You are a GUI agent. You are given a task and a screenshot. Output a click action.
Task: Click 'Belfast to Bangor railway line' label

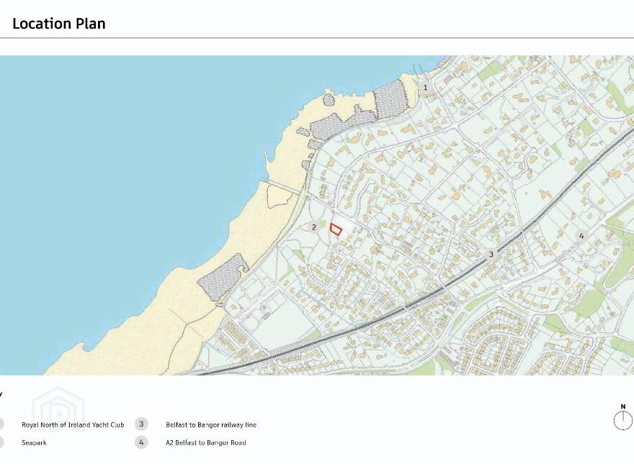pos(211,425)
